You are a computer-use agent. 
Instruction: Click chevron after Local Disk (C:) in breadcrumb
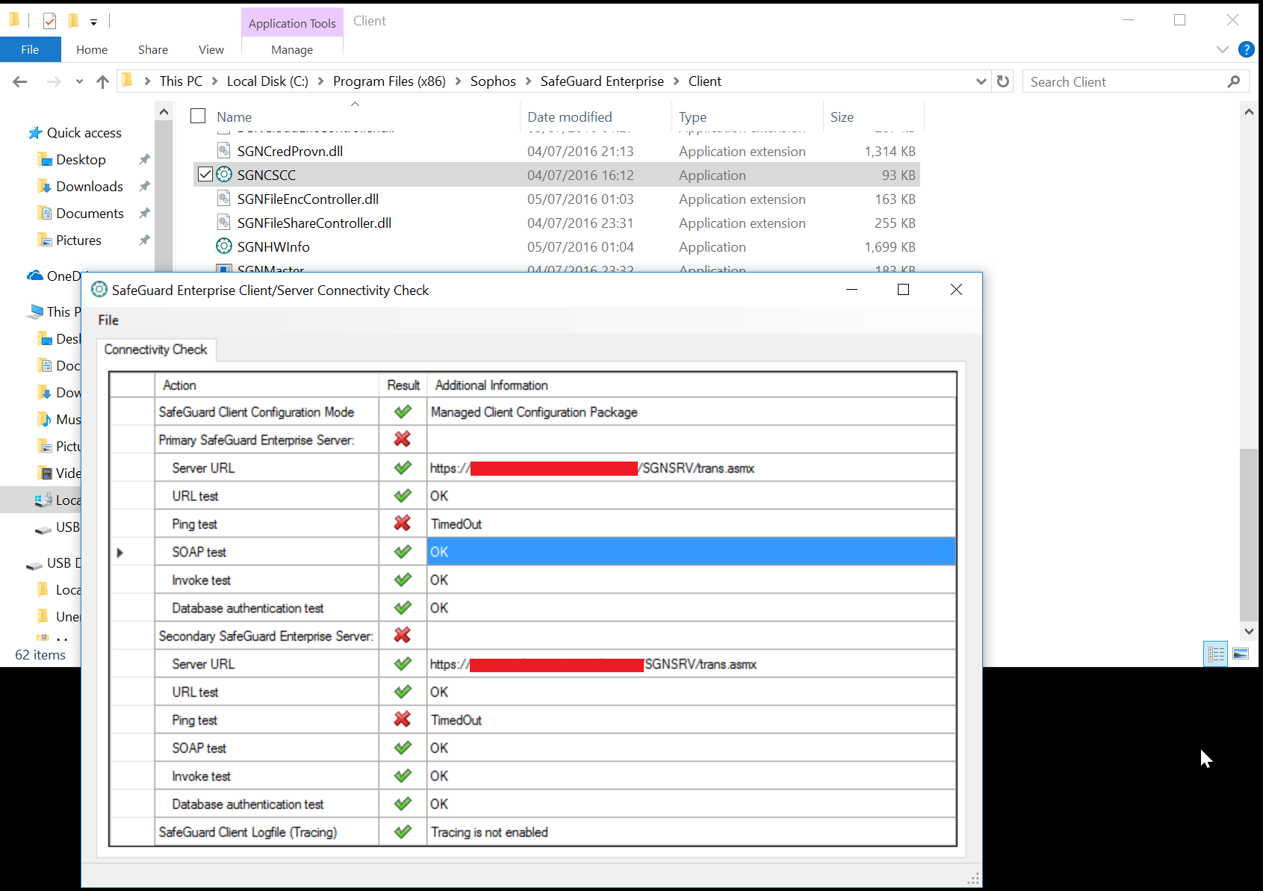pyautogui.click(x=320, y=81)
